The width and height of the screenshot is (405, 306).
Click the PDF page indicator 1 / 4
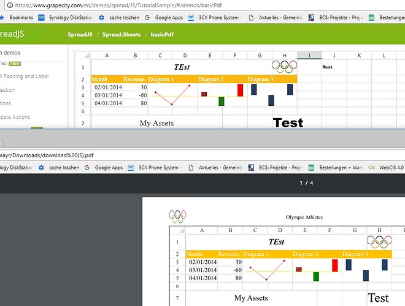coord(306,183)
